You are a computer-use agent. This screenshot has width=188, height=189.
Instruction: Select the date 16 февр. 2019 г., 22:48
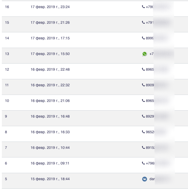click(50, 70)
